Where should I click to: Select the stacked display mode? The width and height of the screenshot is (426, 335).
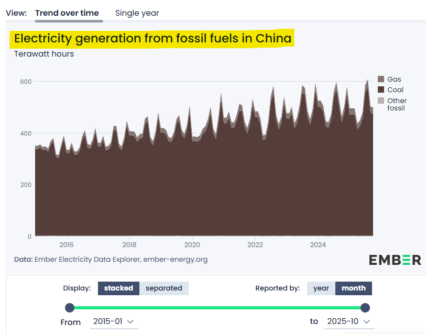click(x=118, y=288)
